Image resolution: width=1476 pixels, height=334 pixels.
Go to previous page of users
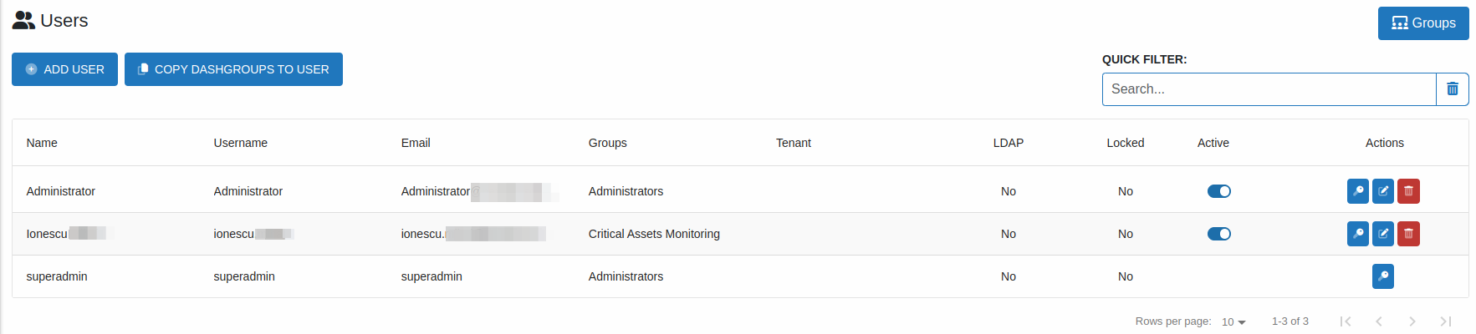click(x=1379, y=321)
